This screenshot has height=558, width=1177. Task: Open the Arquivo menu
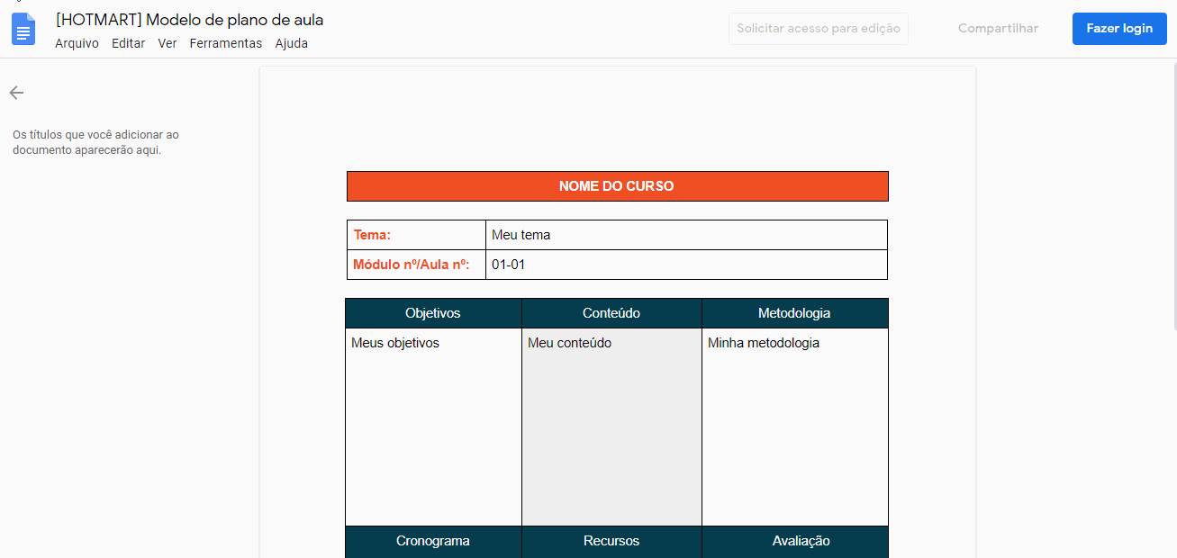click(77, 43)
